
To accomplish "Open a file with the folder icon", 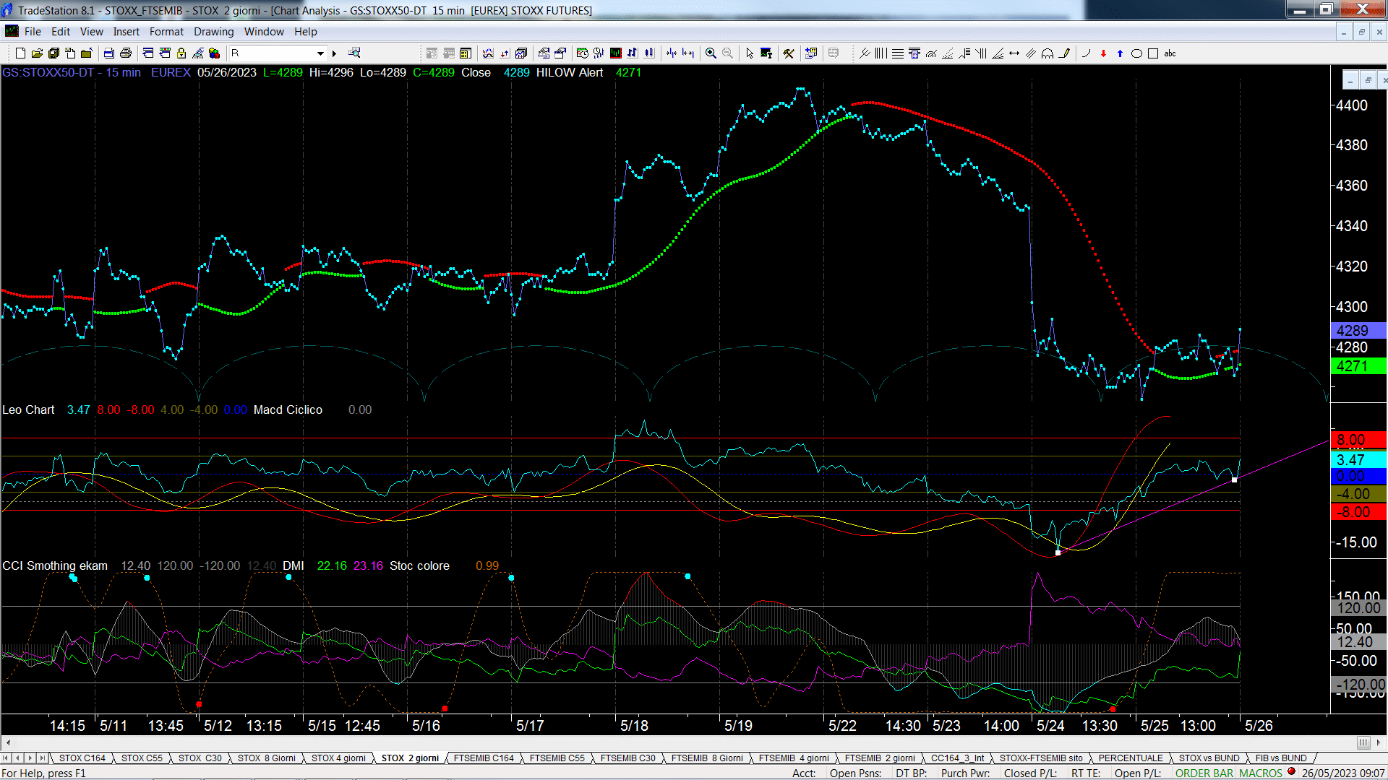I will [37, 53].
